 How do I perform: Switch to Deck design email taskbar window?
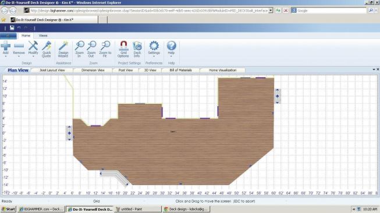click(186, 209)
